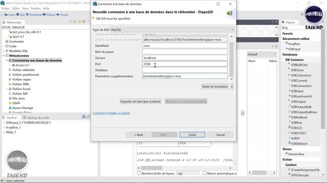Open the Fenêtre menu
The image size is (327, 183).
click(36, 8)
